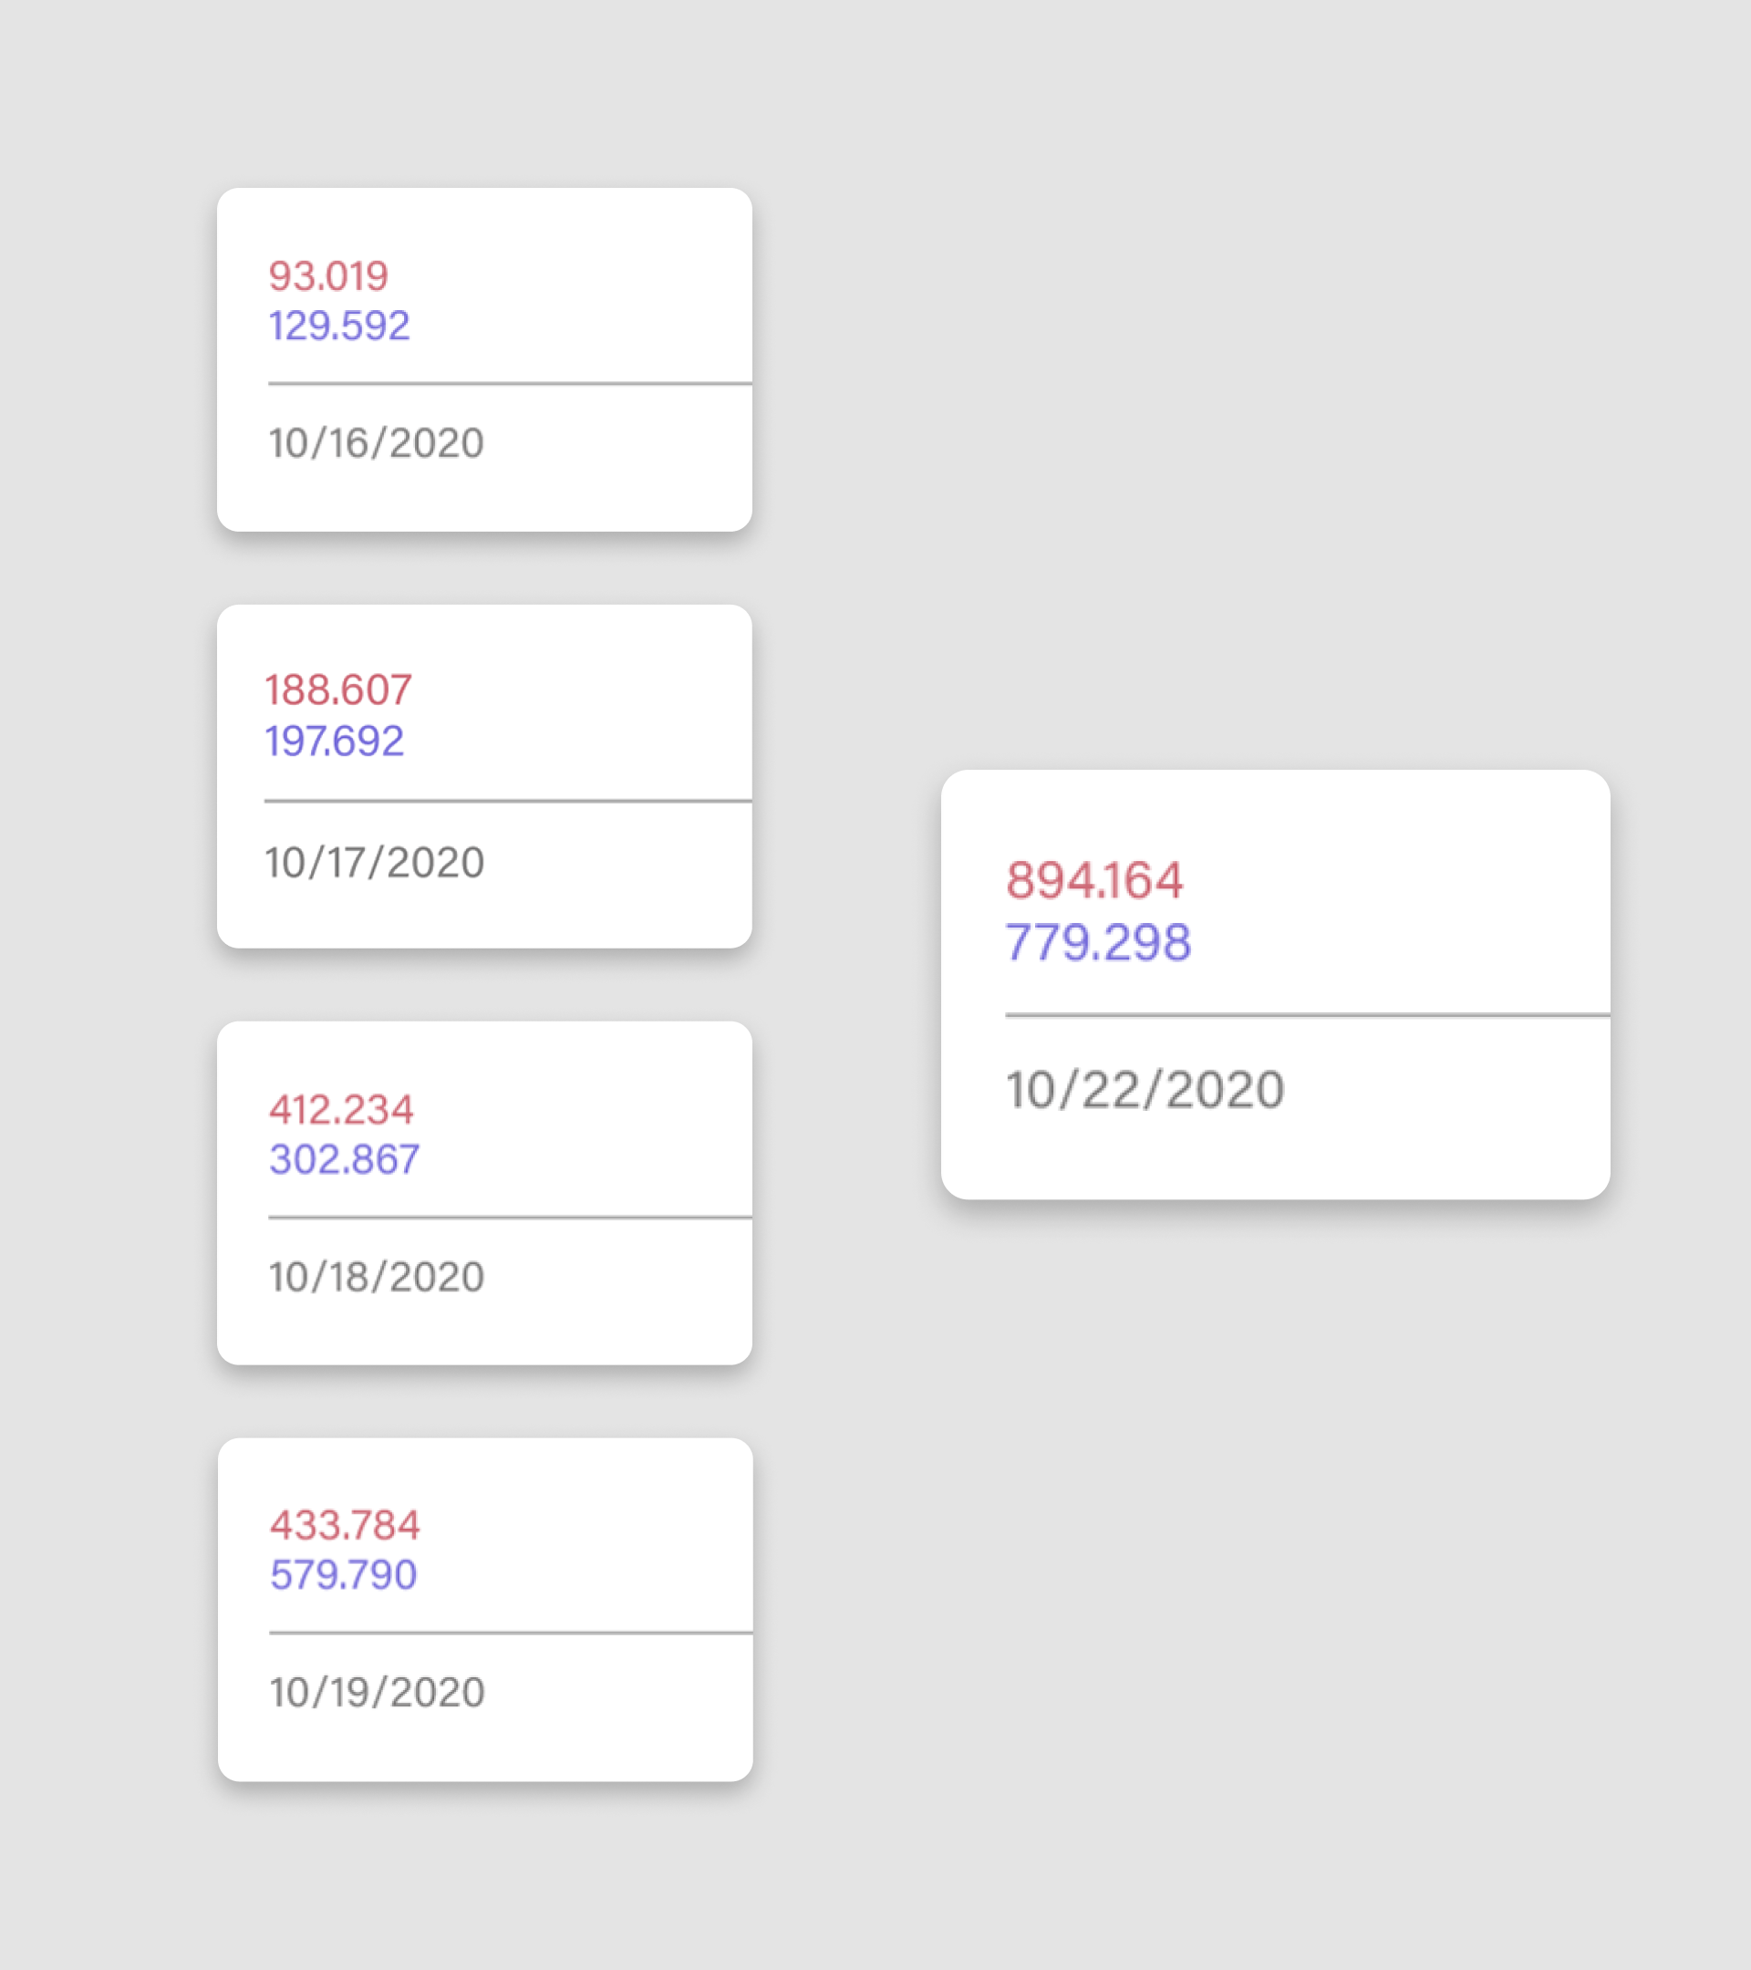Select the 10/22/2020 date label
Viewport: 1751px width, 1970px height.
point(1145,1090)
